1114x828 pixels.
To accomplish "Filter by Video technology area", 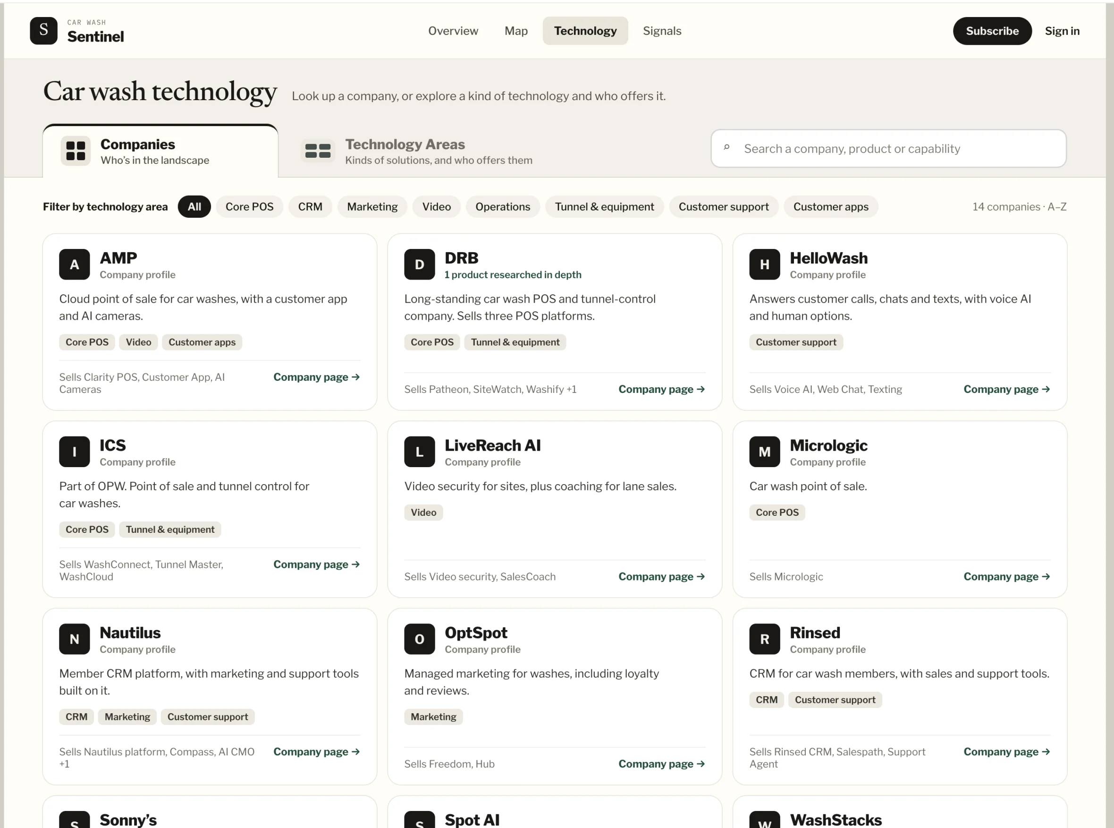I will coord(436,206).
